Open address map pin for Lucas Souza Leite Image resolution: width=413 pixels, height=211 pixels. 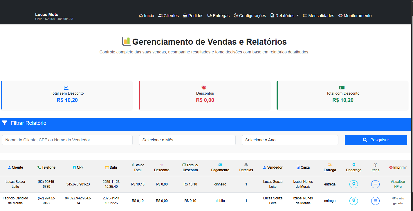(x=354, y=184)
